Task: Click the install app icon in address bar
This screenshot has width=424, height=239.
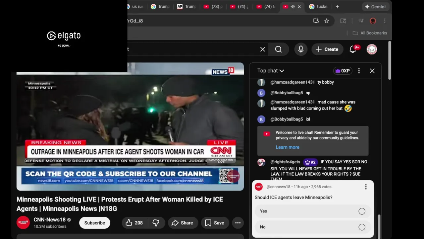Action: pos(316,21)
